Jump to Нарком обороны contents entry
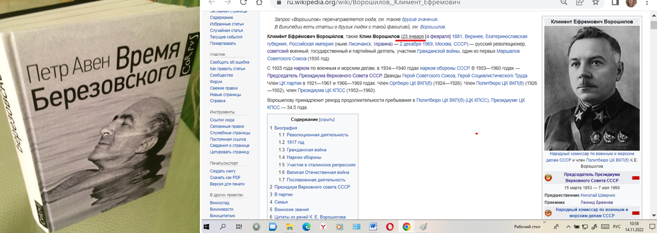Viewport: 657px width, 233px height. (304, 157)
